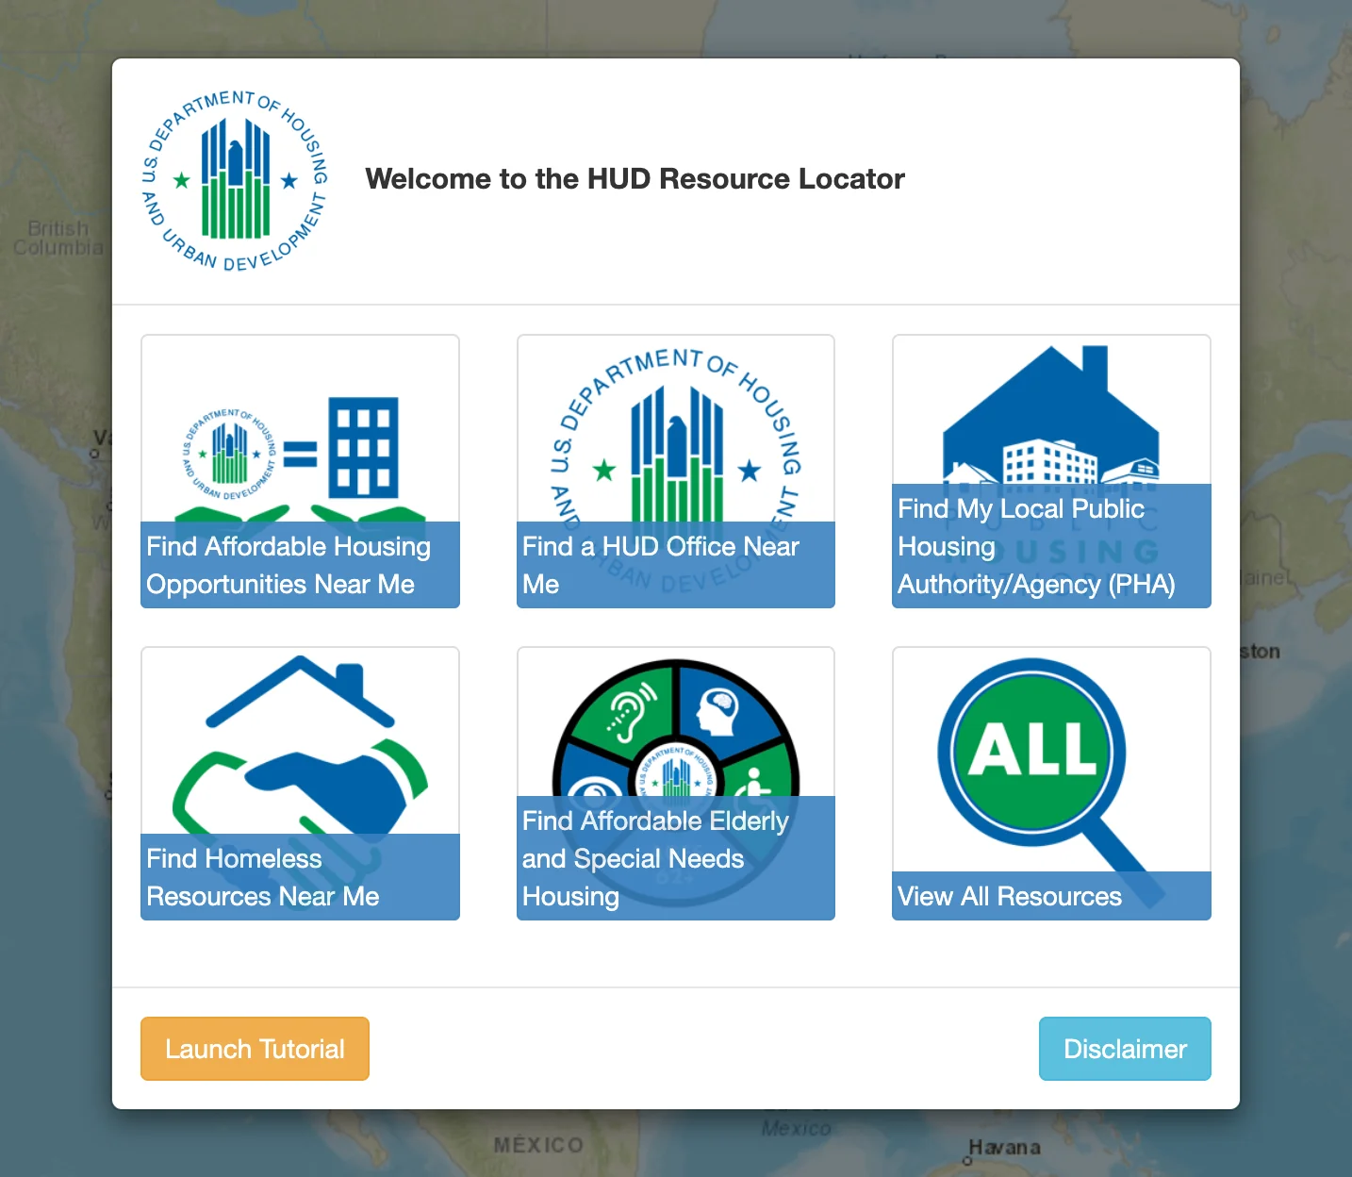The image size is (1352, 1177).
Task: Click the "Havana" label on the map
Action: coord(1005,1148)
